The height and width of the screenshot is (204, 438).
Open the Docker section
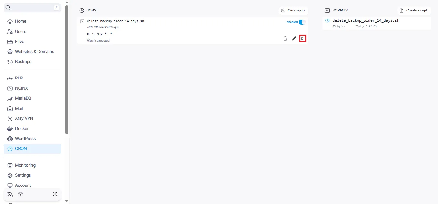pyautogui.click(x=22, y=128)
